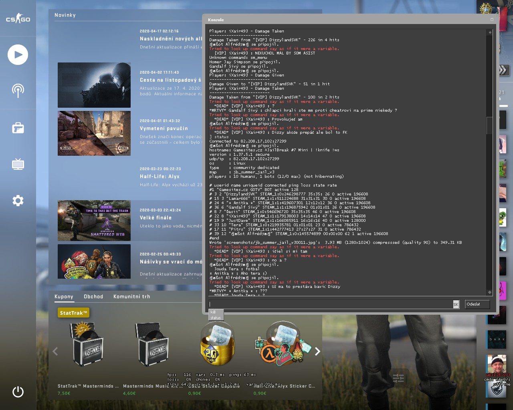Select the Kupony tab
This screenshot has width=513, height=410.
(x=64, y=297)
